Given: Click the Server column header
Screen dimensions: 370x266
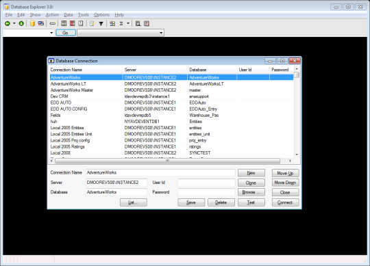Looking at the screenshot, I should pos(155,70).
